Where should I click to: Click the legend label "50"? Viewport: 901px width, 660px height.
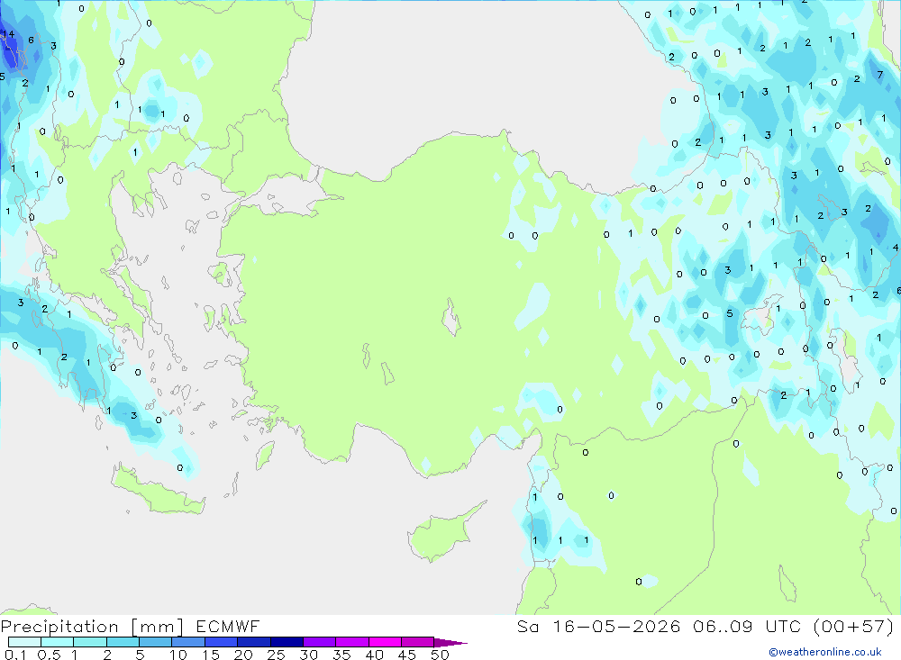click(x=440, y=655)
